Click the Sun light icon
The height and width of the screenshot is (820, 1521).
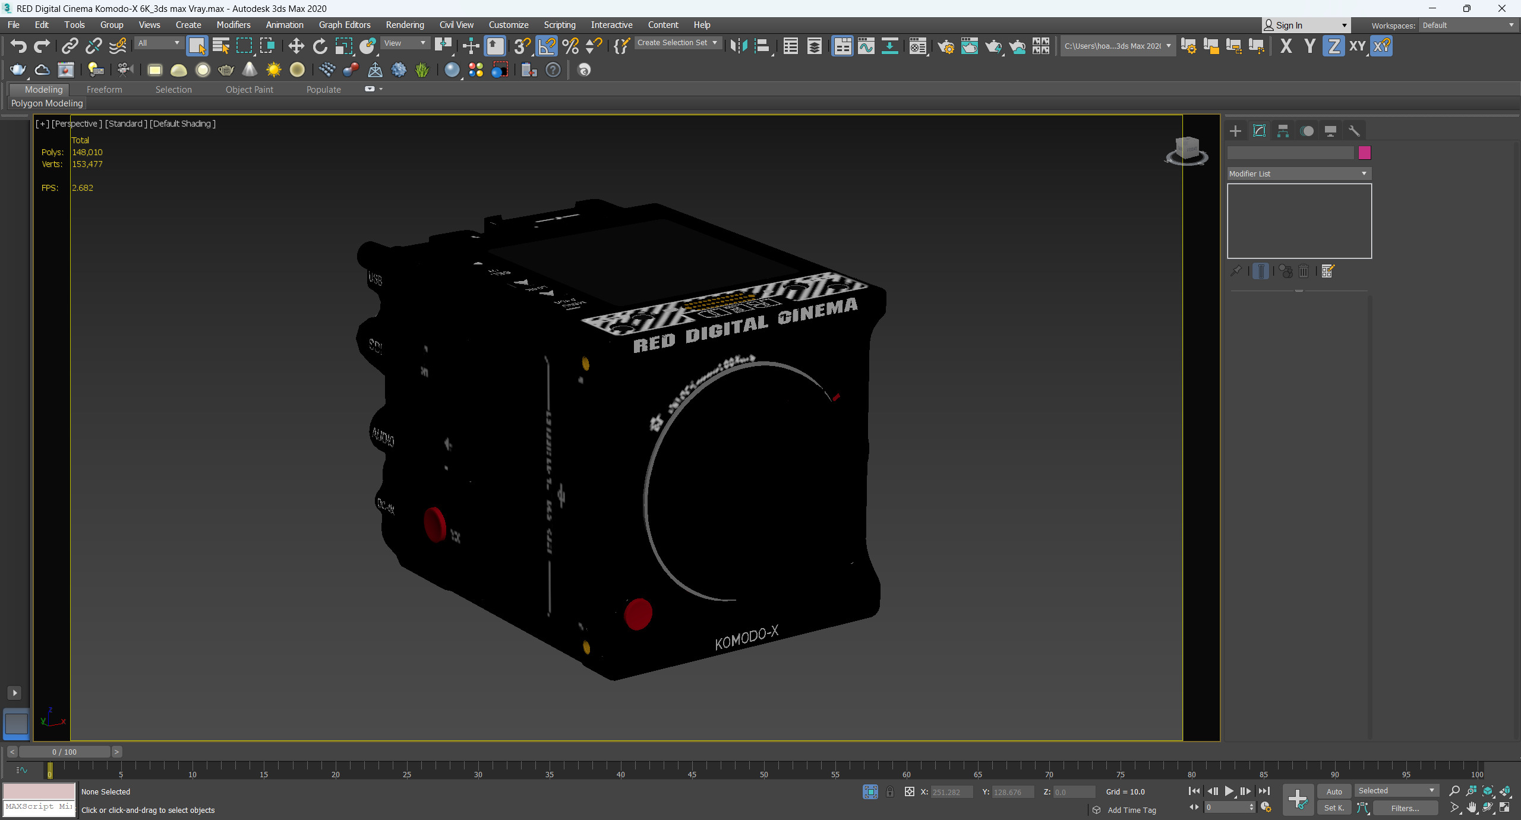click(273, 70)
